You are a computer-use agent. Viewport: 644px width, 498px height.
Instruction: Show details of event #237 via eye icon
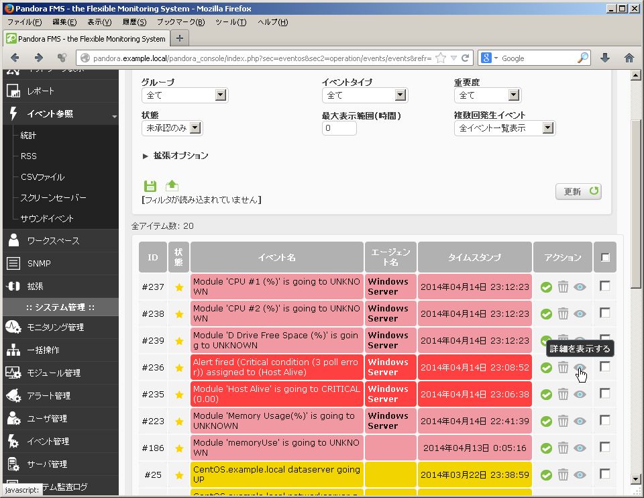click(580, 287)
